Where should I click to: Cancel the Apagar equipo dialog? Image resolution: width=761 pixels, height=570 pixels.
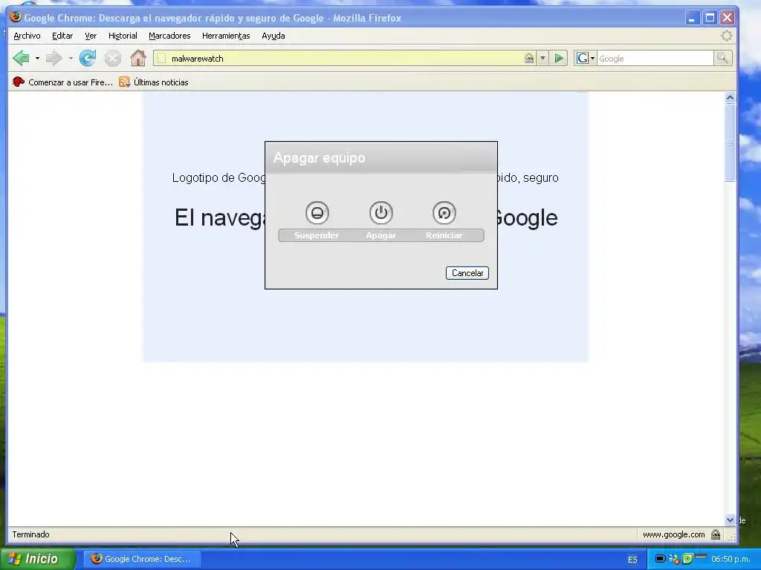click(467, 273)
